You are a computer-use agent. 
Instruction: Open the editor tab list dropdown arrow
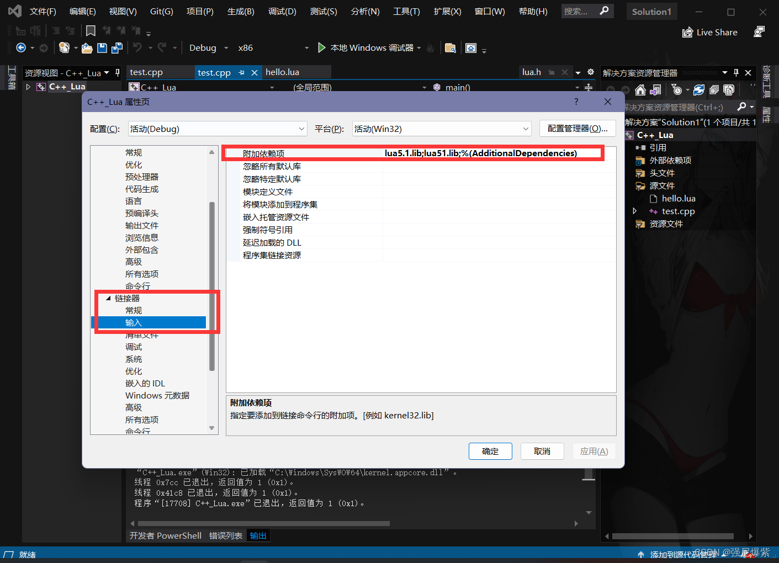tap(578, 72)
